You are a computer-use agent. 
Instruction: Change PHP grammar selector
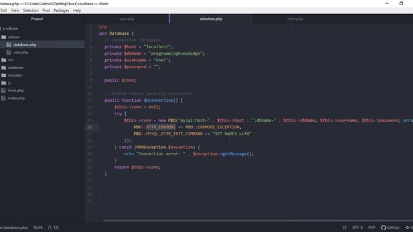point(372,227)
